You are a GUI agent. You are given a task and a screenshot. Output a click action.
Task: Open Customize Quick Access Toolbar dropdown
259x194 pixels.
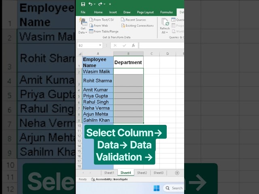110,4
